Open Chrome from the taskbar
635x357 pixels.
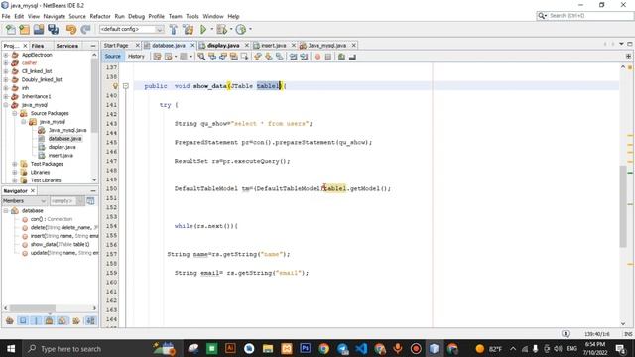coord(323,348)
